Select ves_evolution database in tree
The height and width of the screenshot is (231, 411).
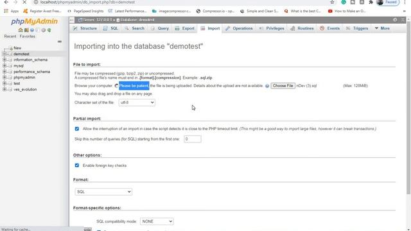(x=25, y=90)
